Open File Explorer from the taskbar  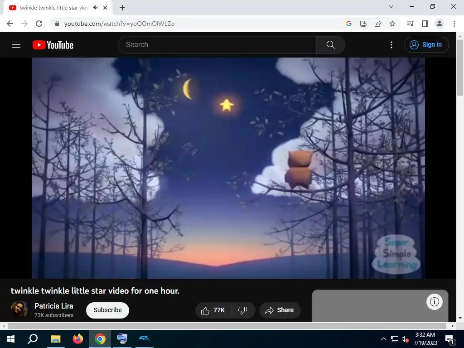pyautogui.click(x=55, y=339)
